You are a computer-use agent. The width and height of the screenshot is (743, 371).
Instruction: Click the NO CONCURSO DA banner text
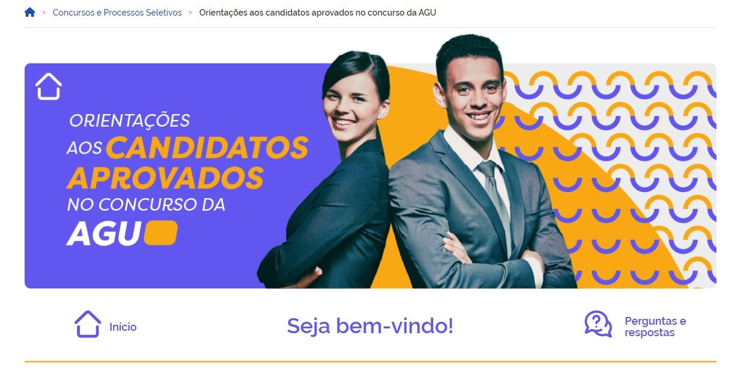[146, 205]
